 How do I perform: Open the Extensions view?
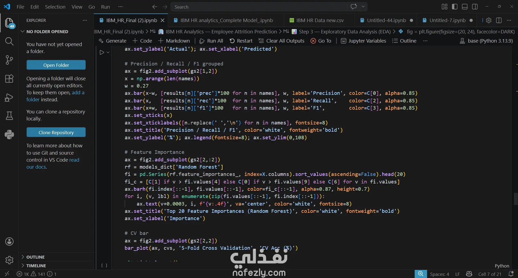[x=9, y=79]
